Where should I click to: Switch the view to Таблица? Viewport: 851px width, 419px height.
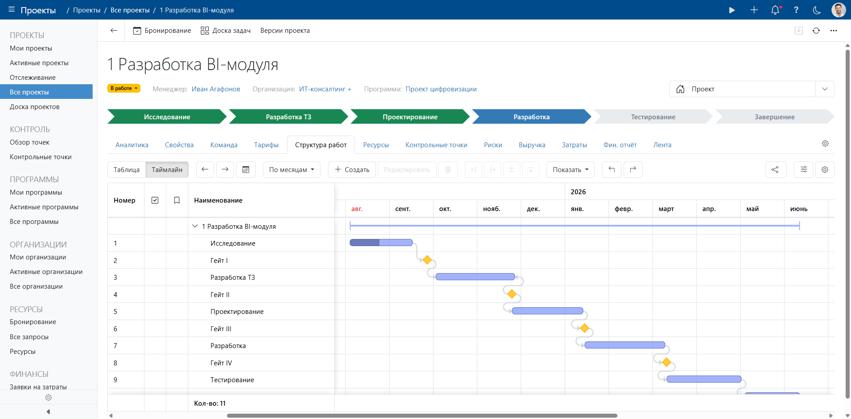click(126, 169)
